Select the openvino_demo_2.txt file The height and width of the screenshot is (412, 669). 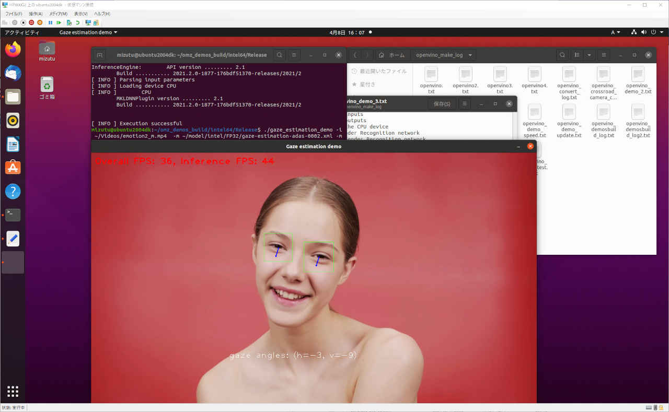tap(638, 80)
